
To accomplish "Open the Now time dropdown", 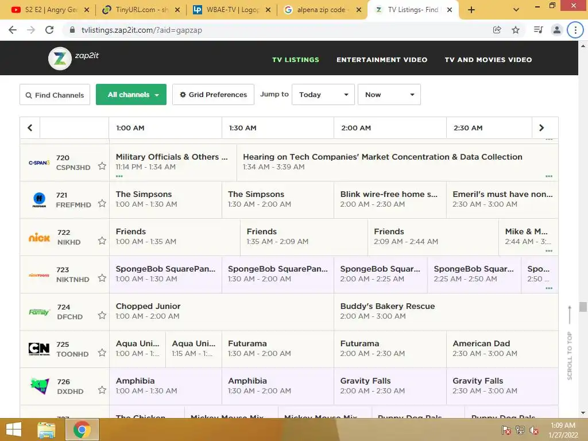I will coord(389,95).
